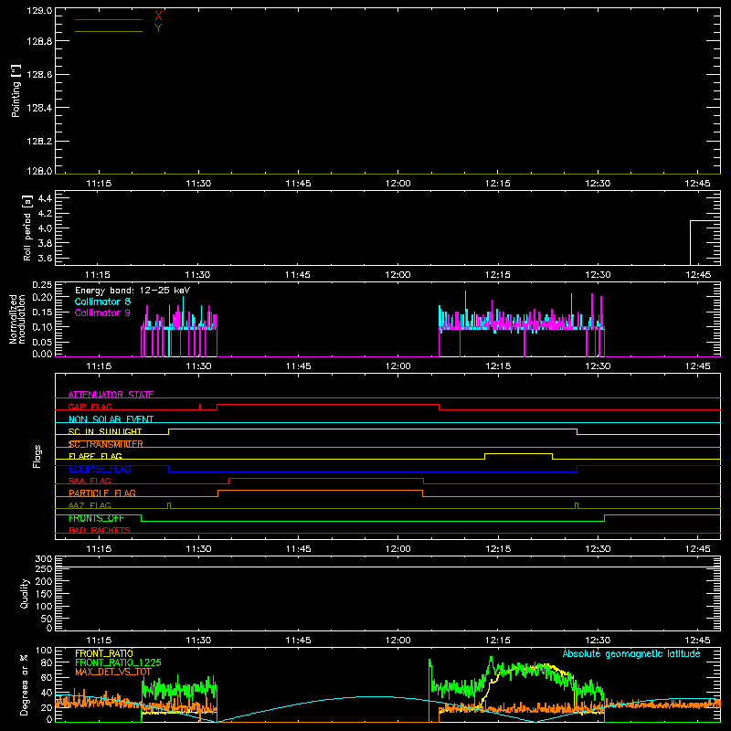Select the ECLIPSE_FLAG label
This screenshot has width=731, height=731.
click(100, 469)
